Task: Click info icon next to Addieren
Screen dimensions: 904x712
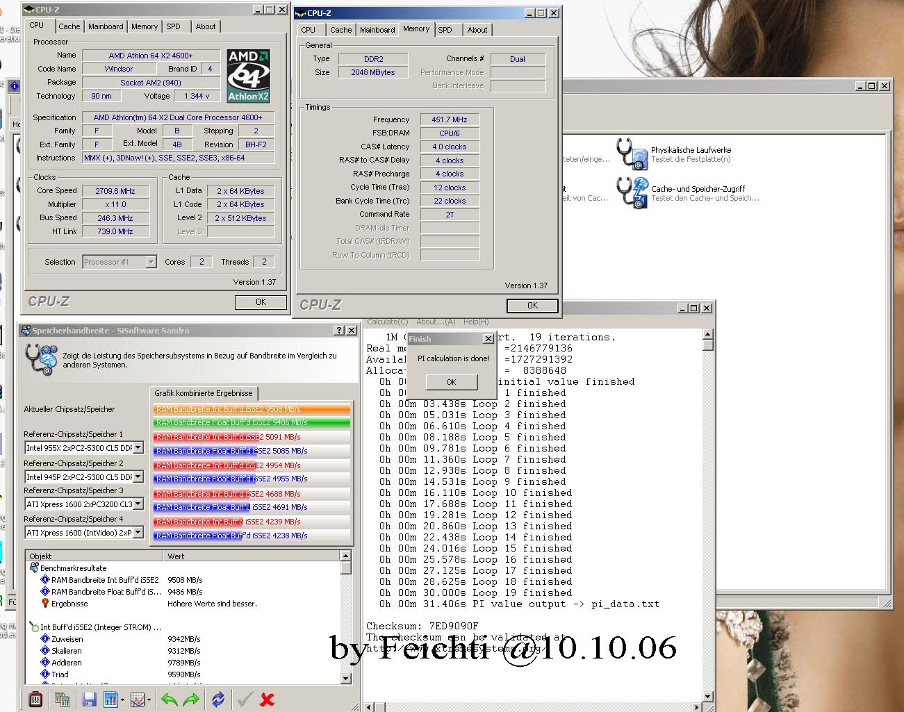Action: tap(45, 662)
